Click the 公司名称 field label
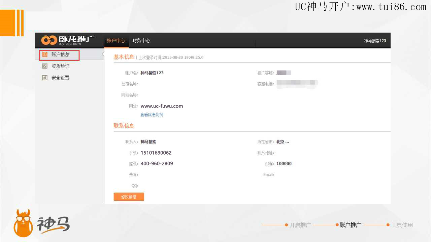The image size is (431, 242). pos(130,84)
